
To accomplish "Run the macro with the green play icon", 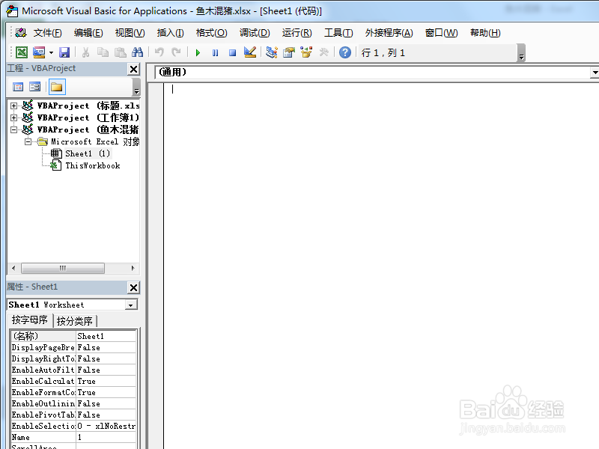I will tap(198, 52).
